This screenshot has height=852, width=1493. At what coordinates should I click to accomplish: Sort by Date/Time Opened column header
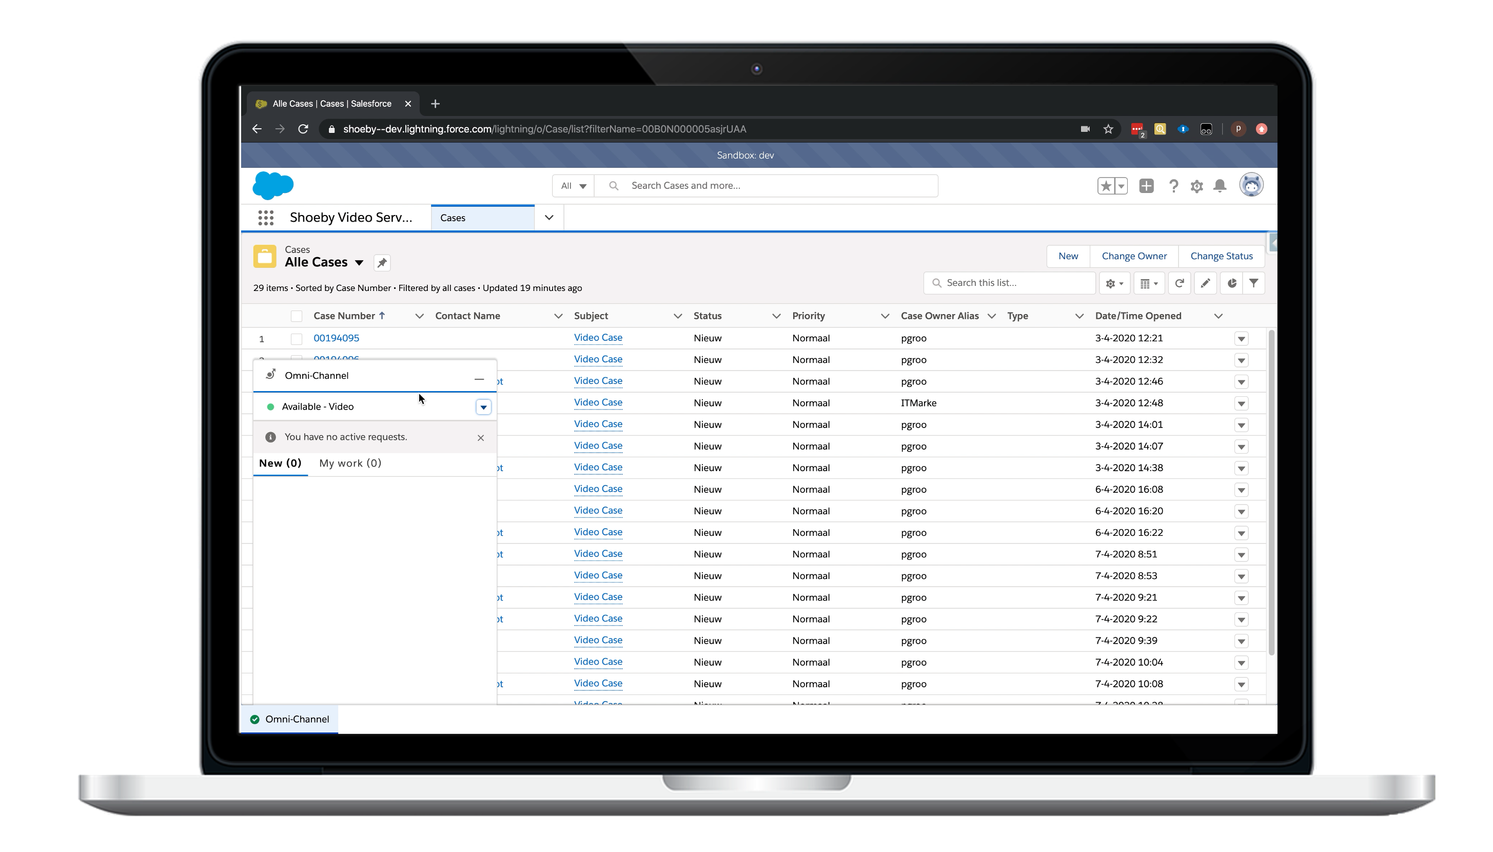pos(1137,316)
